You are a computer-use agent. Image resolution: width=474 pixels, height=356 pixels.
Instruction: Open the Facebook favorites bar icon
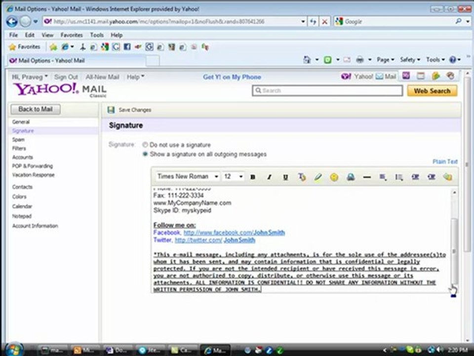click(x=127, y=47)
